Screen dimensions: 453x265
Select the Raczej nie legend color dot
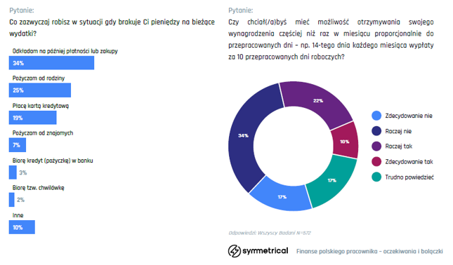point(376,131)
